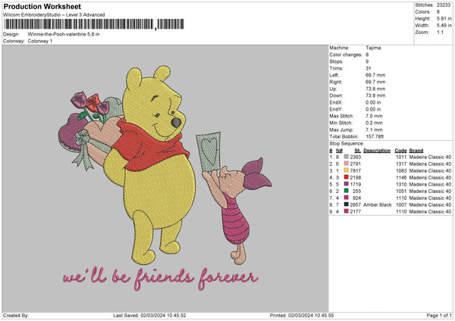455x321 pixels.
Task: Click the 'Description' column header
Action: coord(377,151)
